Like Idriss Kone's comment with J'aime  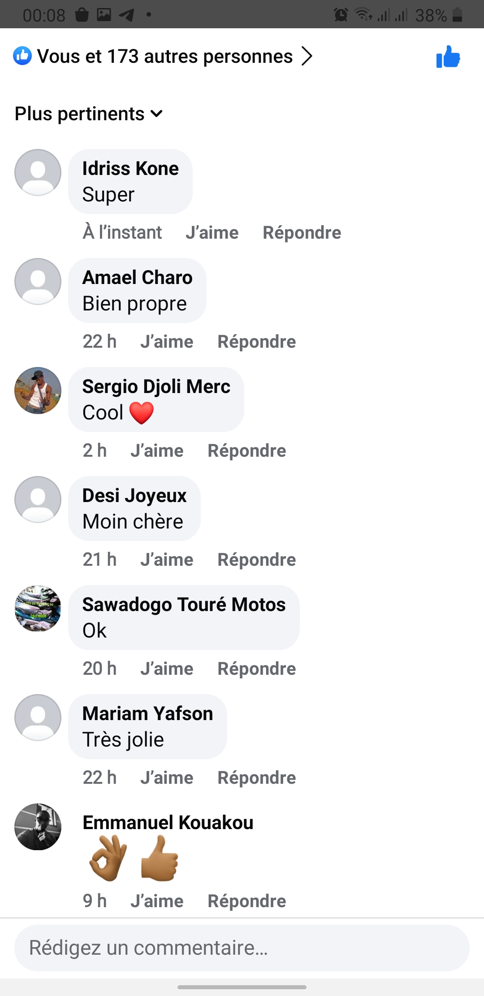coord(212,233)
